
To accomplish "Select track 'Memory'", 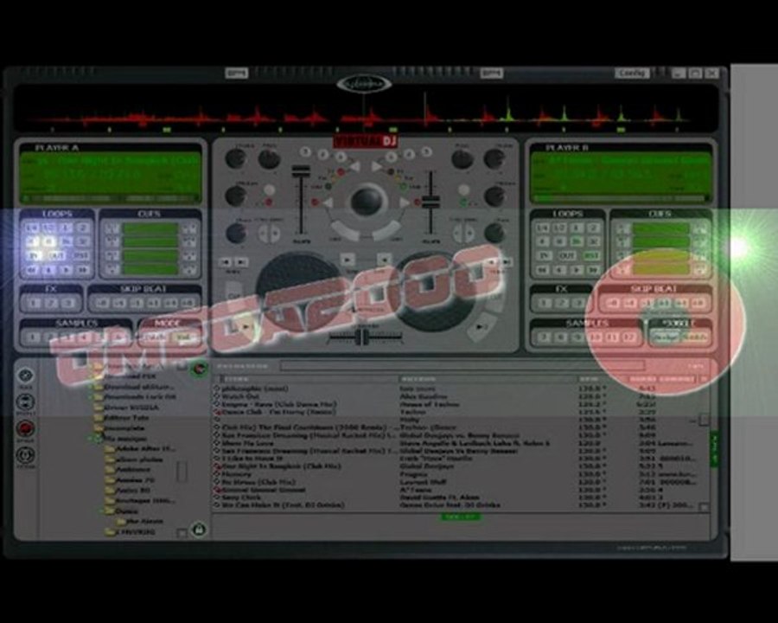I will coord(236,474).
